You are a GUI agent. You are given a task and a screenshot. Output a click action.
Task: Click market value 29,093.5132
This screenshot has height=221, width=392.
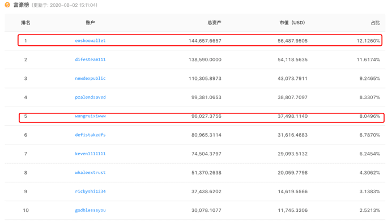292,154
